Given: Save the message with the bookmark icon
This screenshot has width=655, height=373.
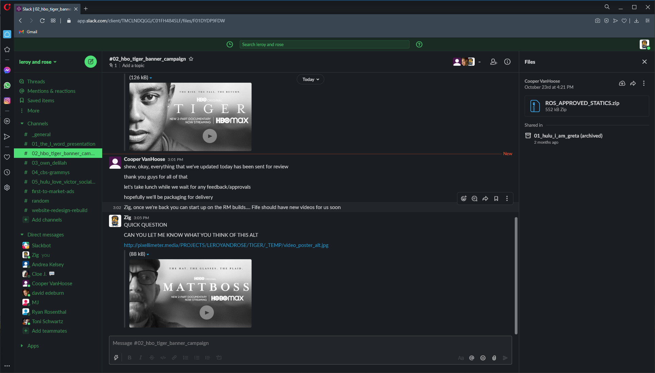Looking at the screenshot, I should [x=496, y=199].
